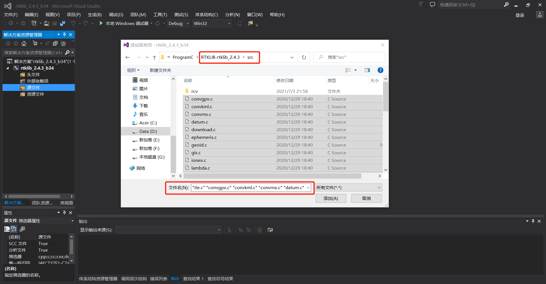Click the 新建文件夹 button
This screenshot has width=546, height=284.
[160, 70]
